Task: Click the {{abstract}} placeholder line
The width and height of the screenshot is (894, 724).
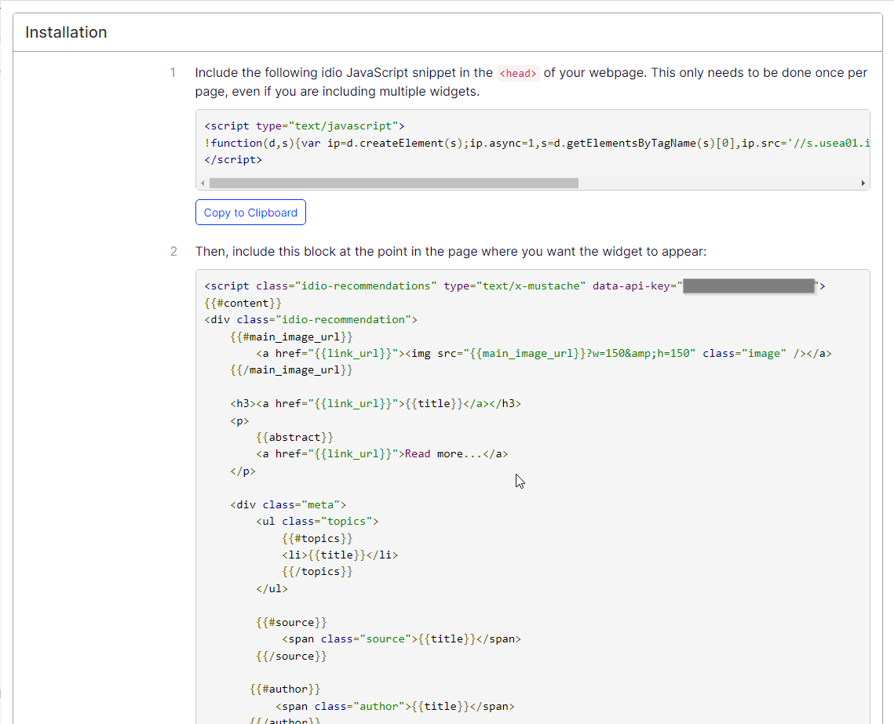Action: point(294,437)
